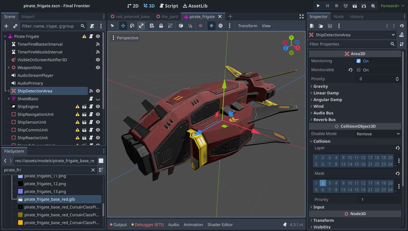Toggle visibility of ShipSensorUnit
This screenshot has width=408, height=231.
tap(98, 122)
